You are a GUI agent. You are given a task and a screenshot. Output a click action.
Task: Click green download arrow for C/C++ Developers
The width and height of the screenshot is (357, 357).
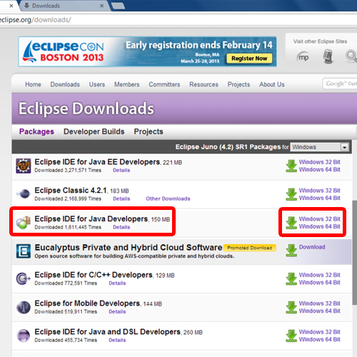click(x=291, y=278)
